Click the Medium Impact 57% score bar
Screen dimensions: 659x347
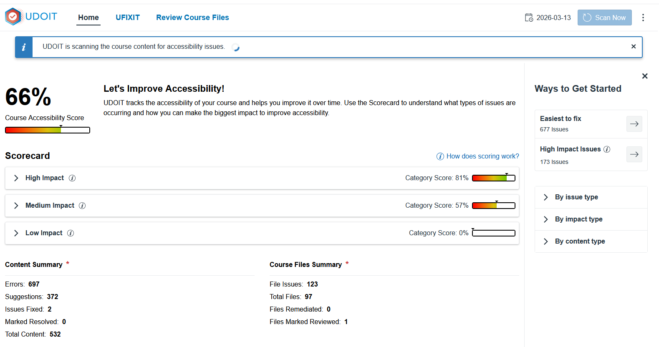[494, 206]
